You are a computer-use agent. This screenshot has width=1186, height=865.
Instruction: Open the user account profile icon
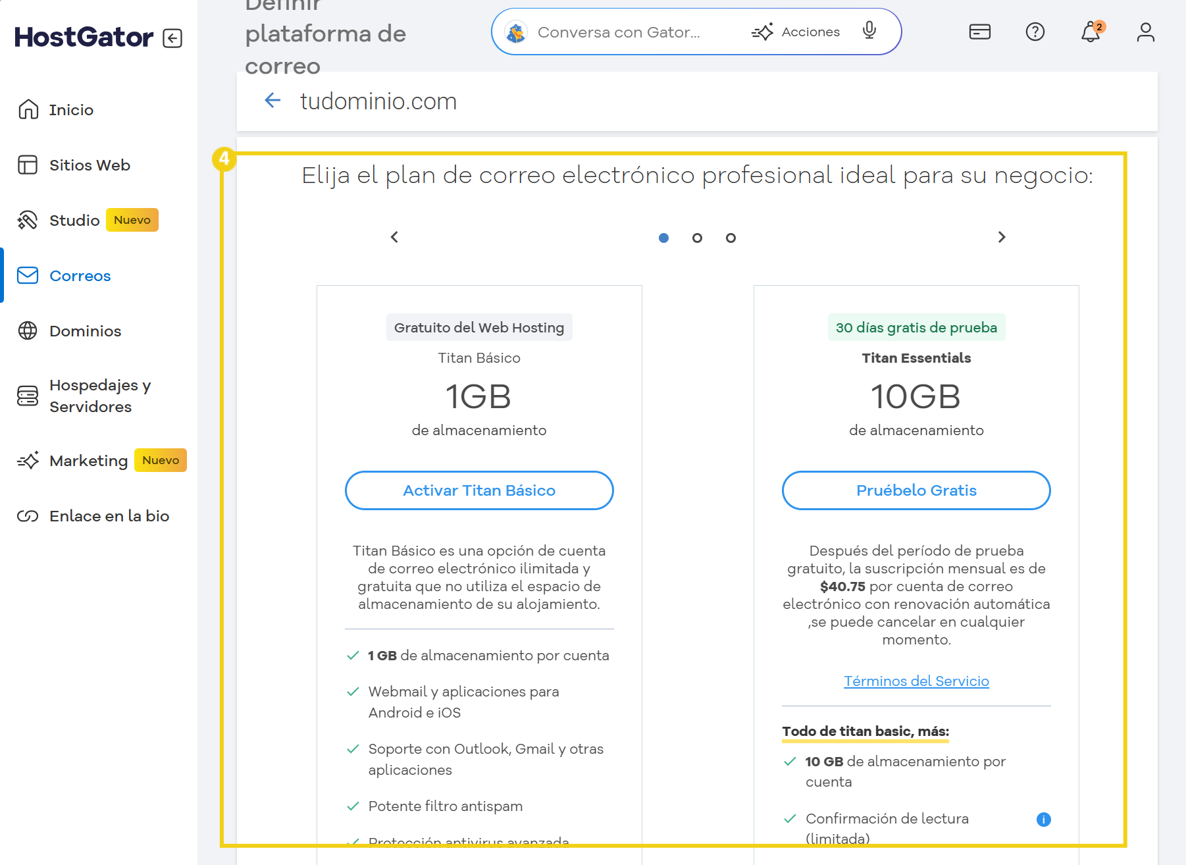click(1145, 32)
